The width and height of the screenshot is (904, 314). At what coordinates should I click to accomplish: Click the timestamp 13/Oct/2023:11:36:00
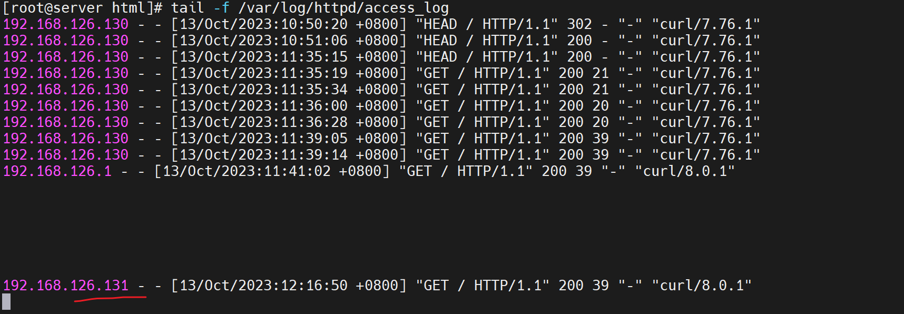[263, 106]
